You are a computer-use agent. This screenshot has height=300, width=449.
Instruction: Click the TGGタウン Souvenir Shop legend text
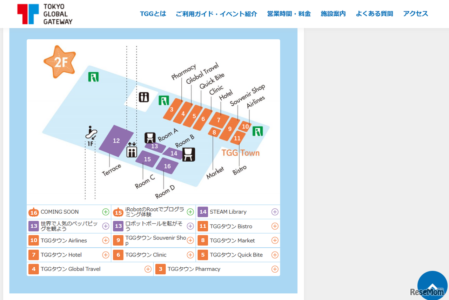coord(156,241)
